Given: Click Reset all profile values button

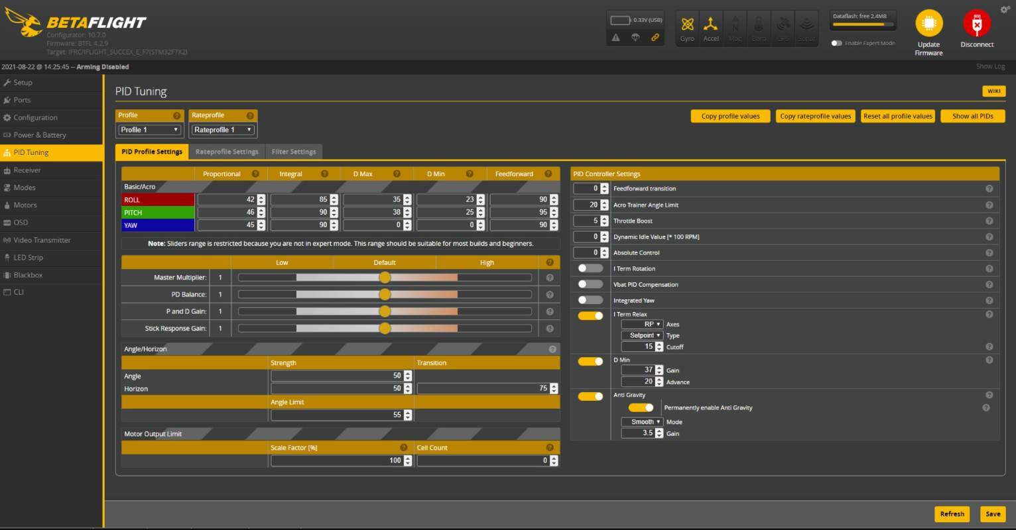Looking at the screenshot, I should pyautogui.click(x=897, y=116).
